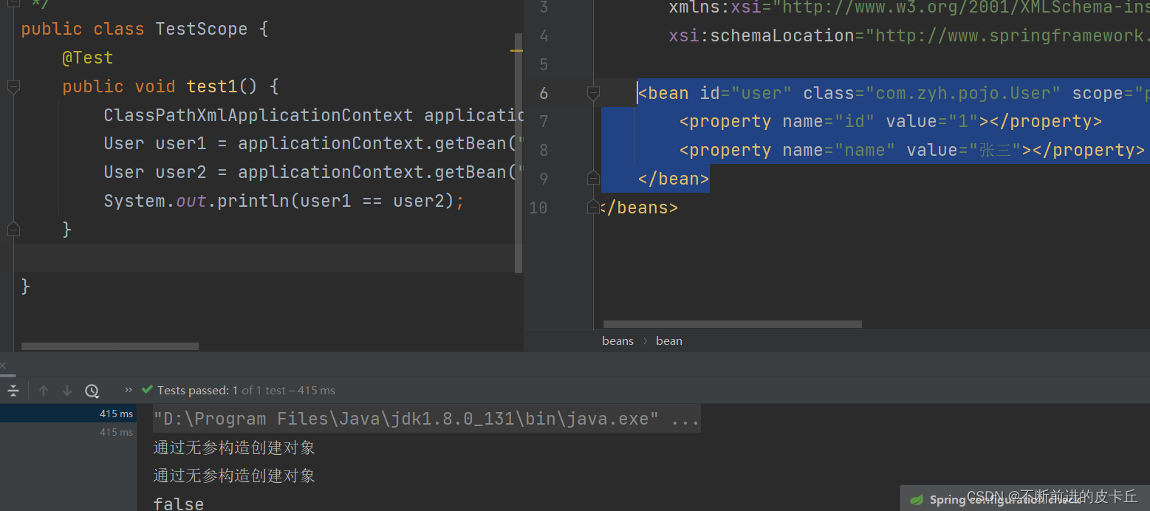Image resolution: width=1150 pixels, height=511 pixels.
Task: Click line number 8 in XML gutter
Action: (544, 150)
